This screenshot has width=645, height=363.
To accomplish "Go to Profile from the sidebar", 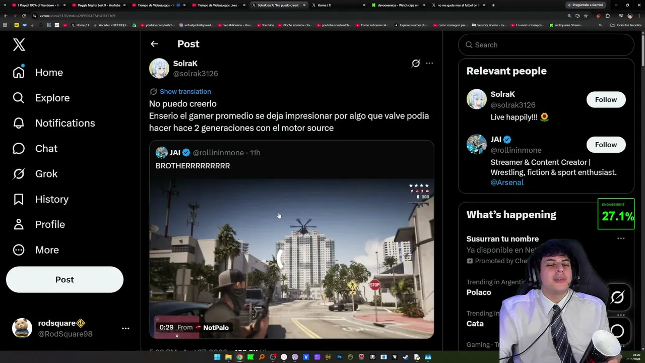I will pos(39,224).
